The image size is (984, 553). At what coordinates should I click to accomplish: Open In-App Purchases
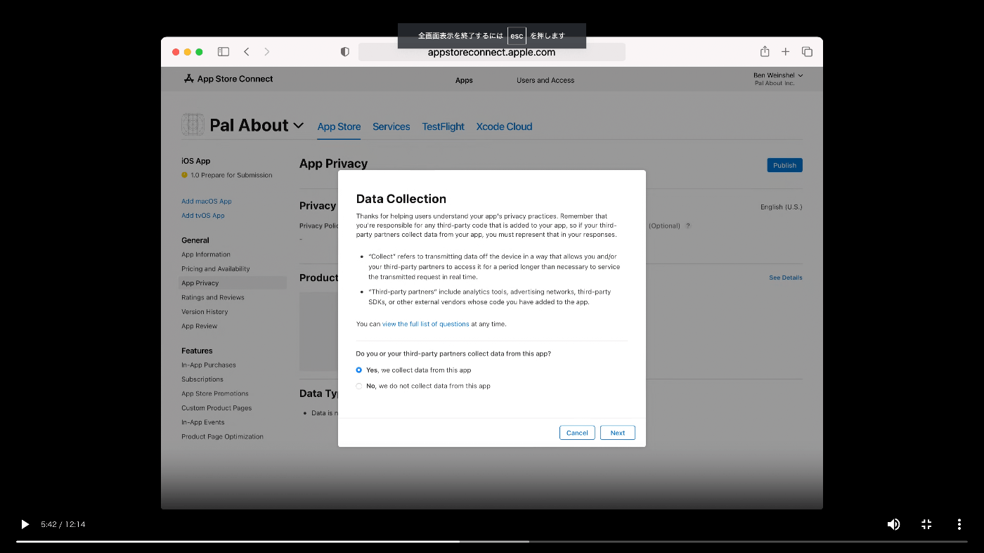pos(209,365)
